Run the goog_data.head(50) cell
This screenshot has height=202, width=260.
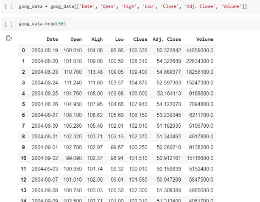pos(8,24)
